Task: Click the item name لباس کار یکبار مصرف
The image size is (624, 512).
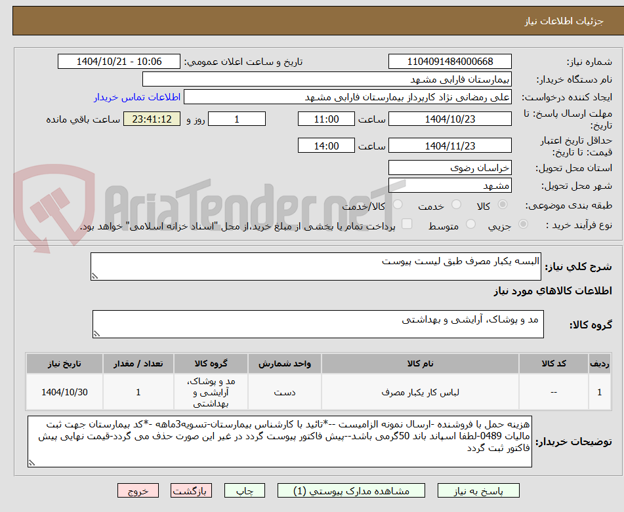Action: point(420,392)
